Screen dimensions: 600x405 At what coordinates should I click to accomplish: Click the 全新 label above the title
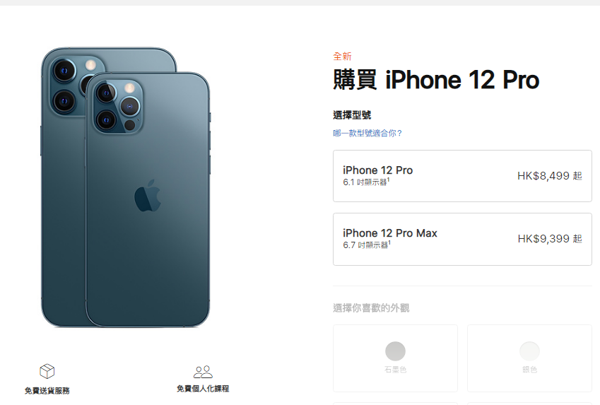pos(342,57)
